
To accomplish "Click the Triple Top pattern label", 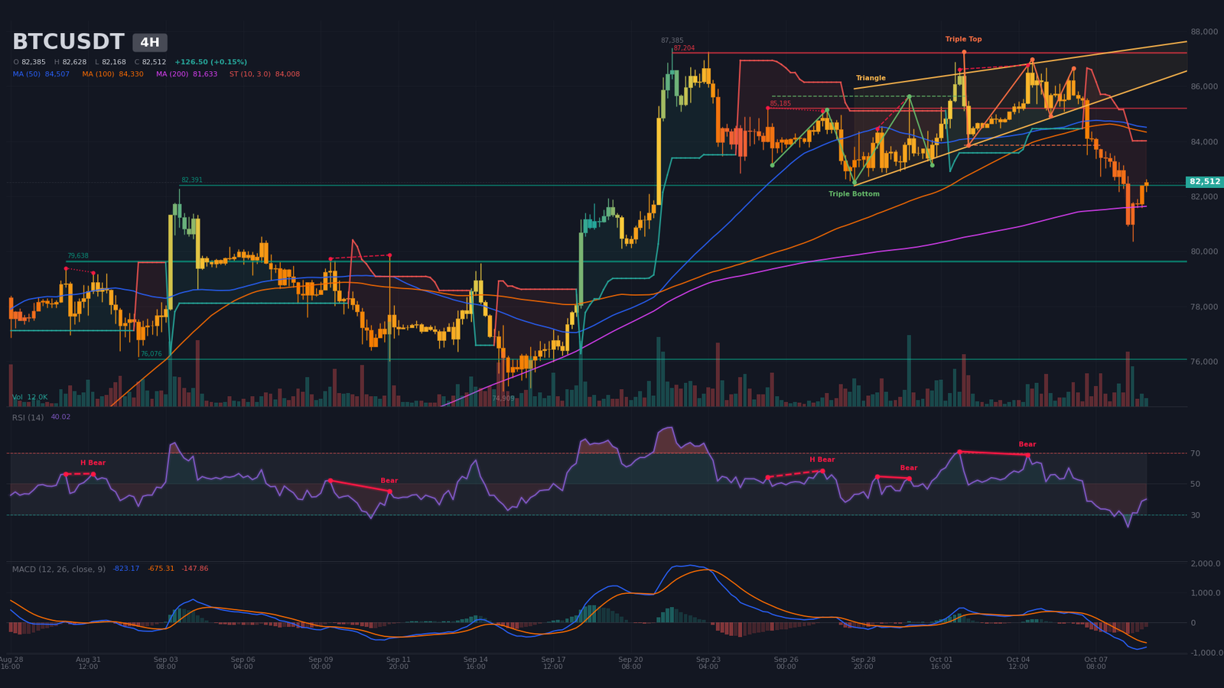I will point(963,39).
